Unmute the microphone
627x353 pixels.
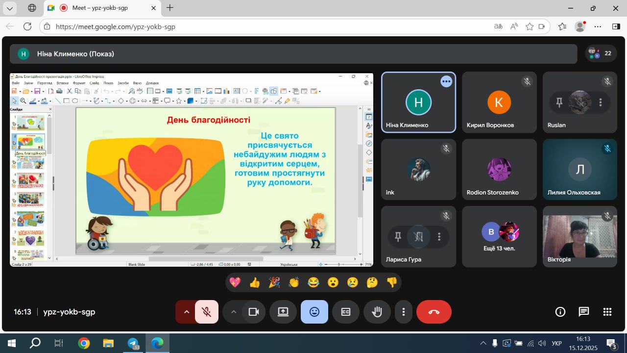point(207,312)
